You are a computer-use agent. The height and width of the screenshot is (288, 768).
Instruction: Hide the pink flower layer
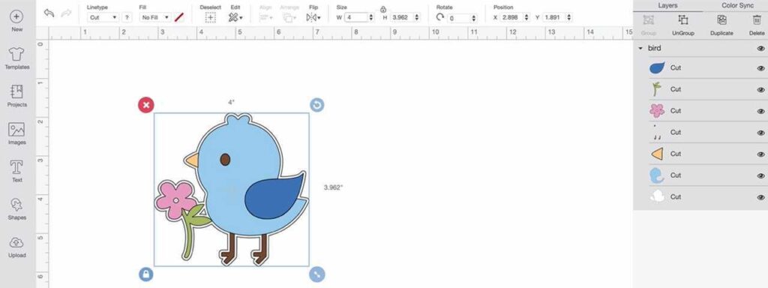(760, 111)
